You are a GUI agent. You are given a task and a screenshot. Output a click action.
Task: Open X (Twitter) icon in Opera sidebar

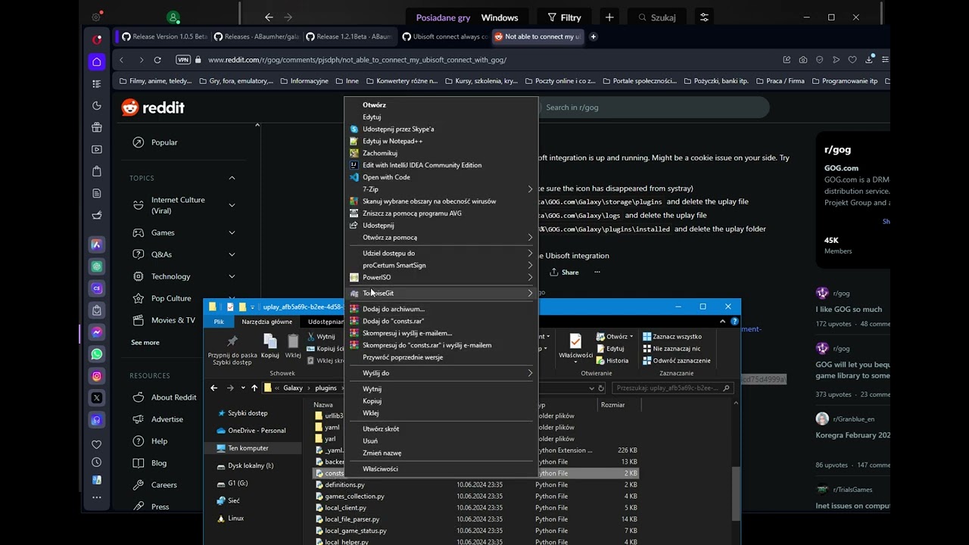click(97, 398)
